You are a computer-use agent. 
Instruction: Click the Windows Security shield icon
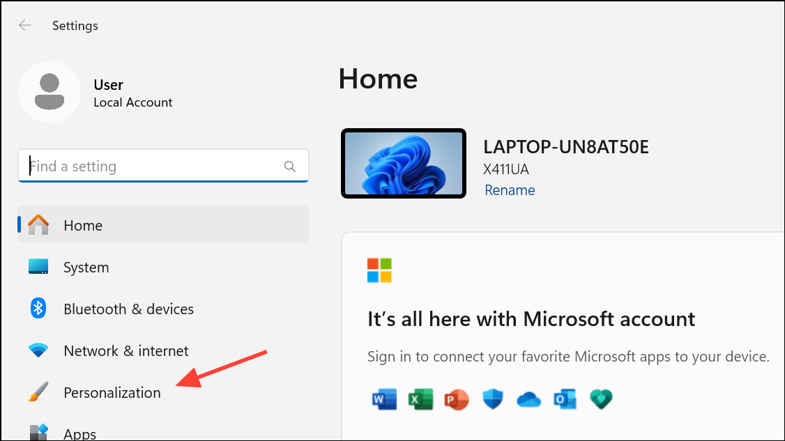pyautogui.click(x=493, y=399)
